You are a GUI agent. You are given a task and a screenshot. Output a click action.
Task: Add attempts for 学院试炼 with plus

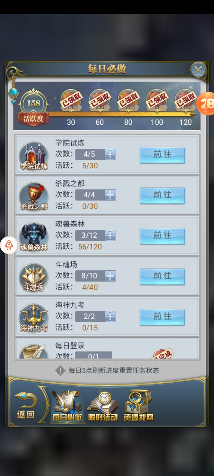(x=110, y=154)
